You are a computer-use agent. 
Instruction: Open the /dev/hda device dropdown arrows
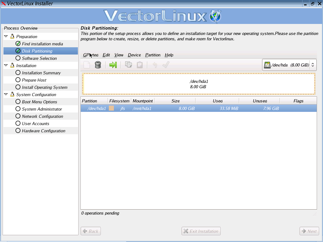(x=313, y=65)
